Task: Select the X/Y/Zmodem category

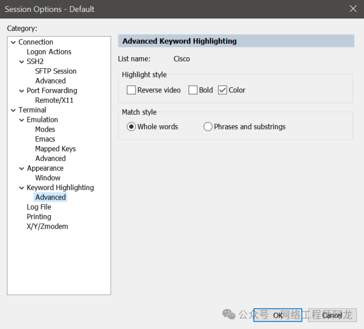Action: pos(47,227)
